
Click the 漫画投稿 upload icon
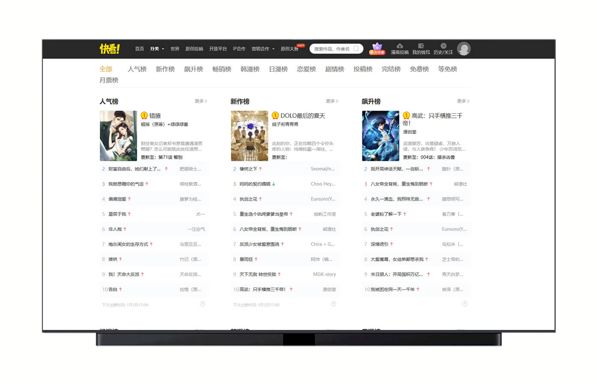coord(399,48)
